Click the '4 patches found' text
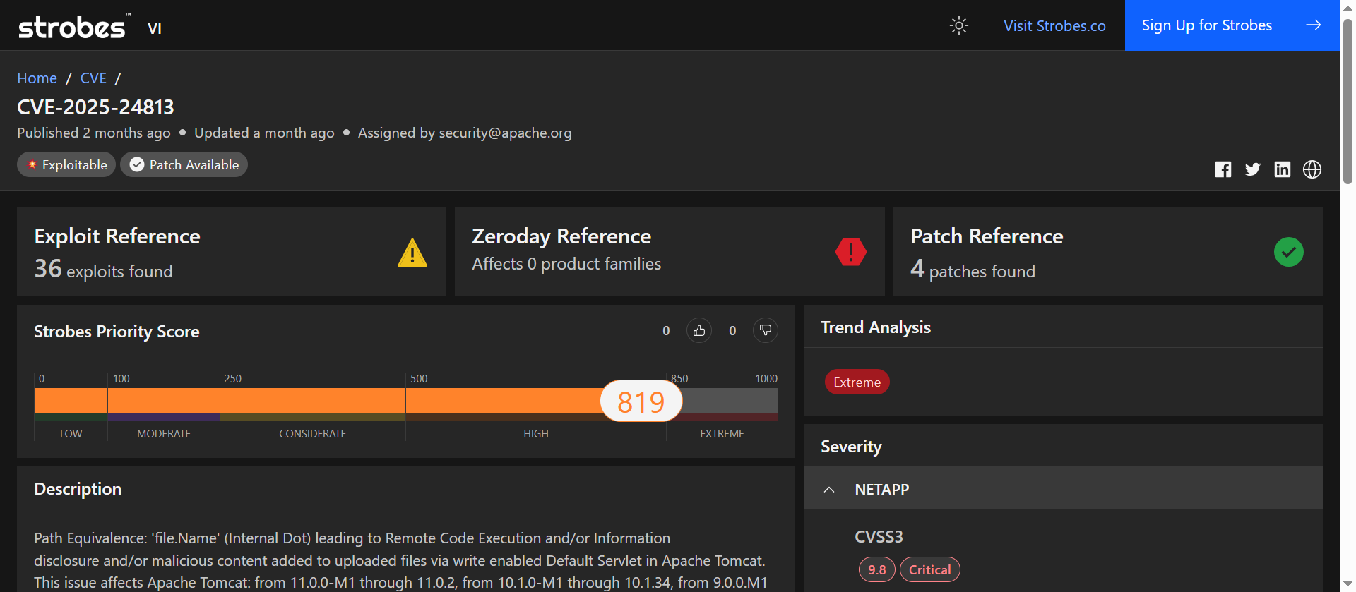The width and height of the screenshot is (1356, 592). pyautogui.click(x=973, y=270)
